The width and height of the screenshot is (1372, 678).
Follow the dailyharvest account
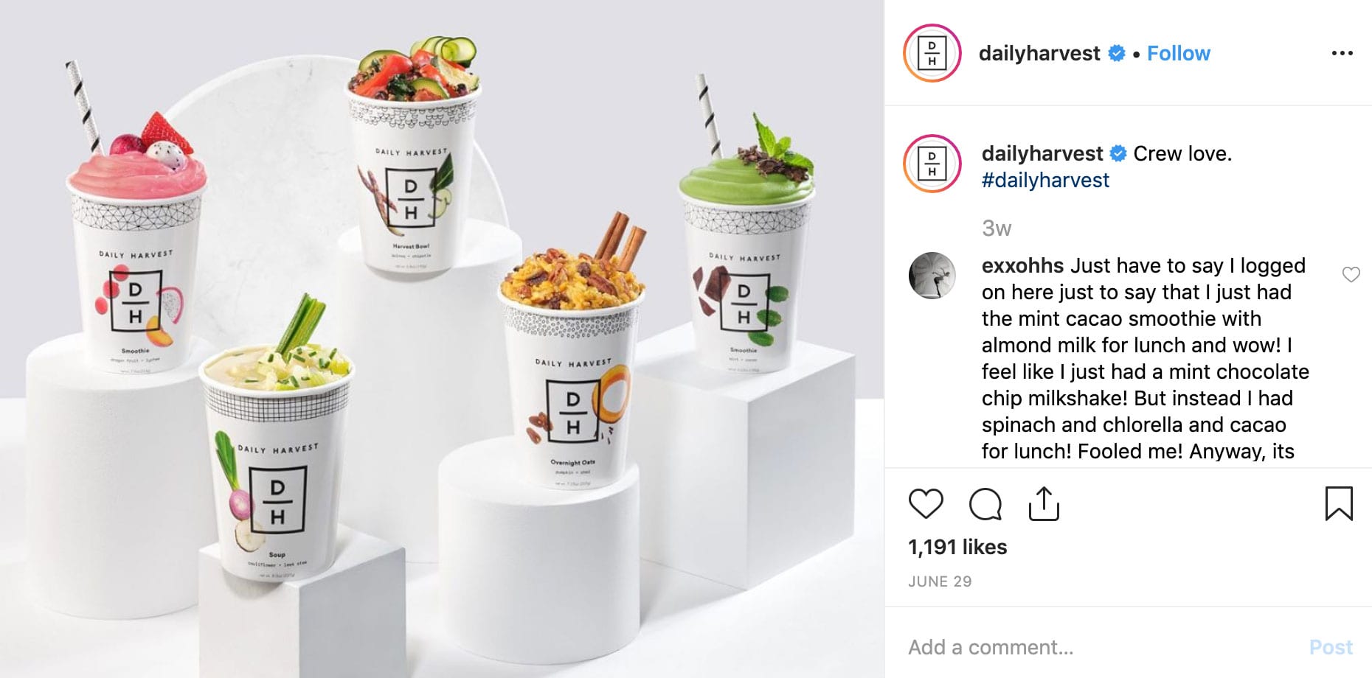tap(1178, 53)
